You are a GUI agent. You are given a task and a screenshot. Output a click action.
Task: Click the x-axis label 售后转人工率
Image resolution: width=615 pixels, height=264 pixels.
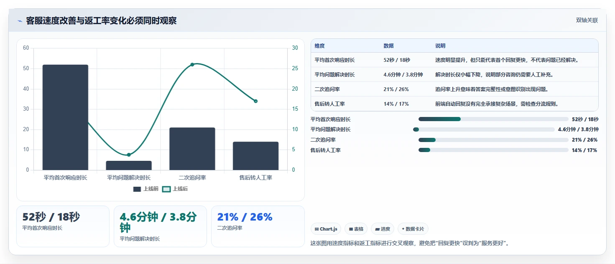256,178
